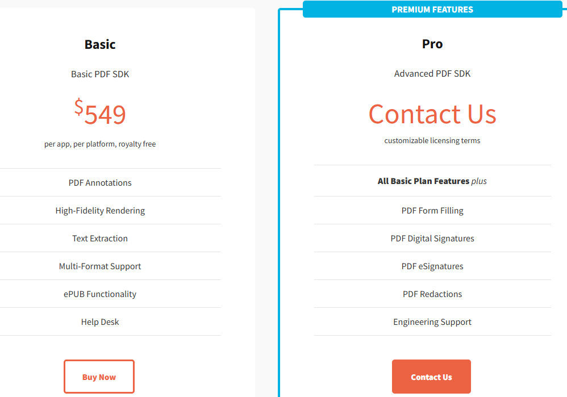Select PDF Form Filling feature
The height and width of the screenshot is (397, 567).
pyautogui.click(x=432, y=211)
